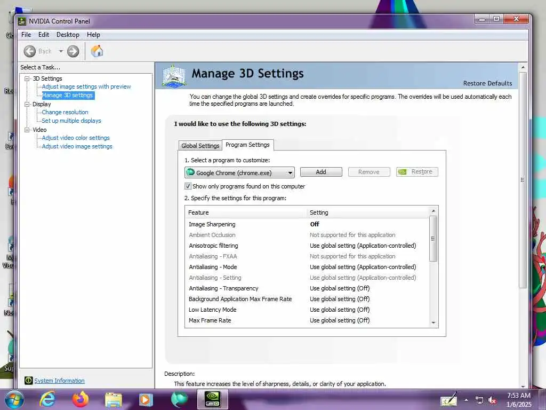Click Anisotropic filtering setting value
The height and width of the screenshot is (410, 546).
point(363,246)
